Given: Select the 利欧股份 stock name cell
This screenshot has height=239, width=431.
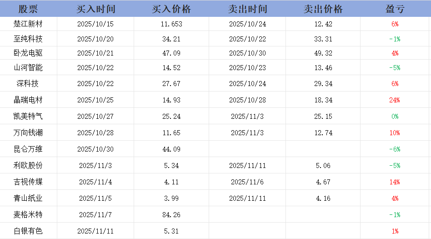Looking at the screenshot, I should pyautogui.click(x=28, y=166).
